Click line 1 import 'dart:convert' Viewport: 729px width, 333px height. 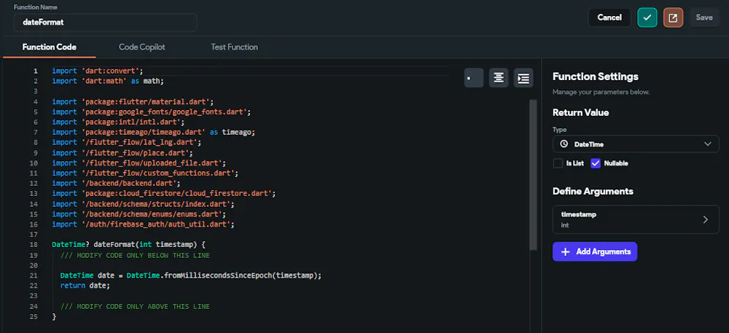(x=98, y=71)
